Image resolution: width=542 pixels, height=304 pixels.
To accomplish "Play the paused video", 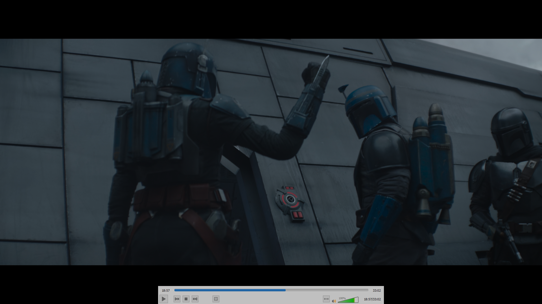I will click(x=164, y=299).
